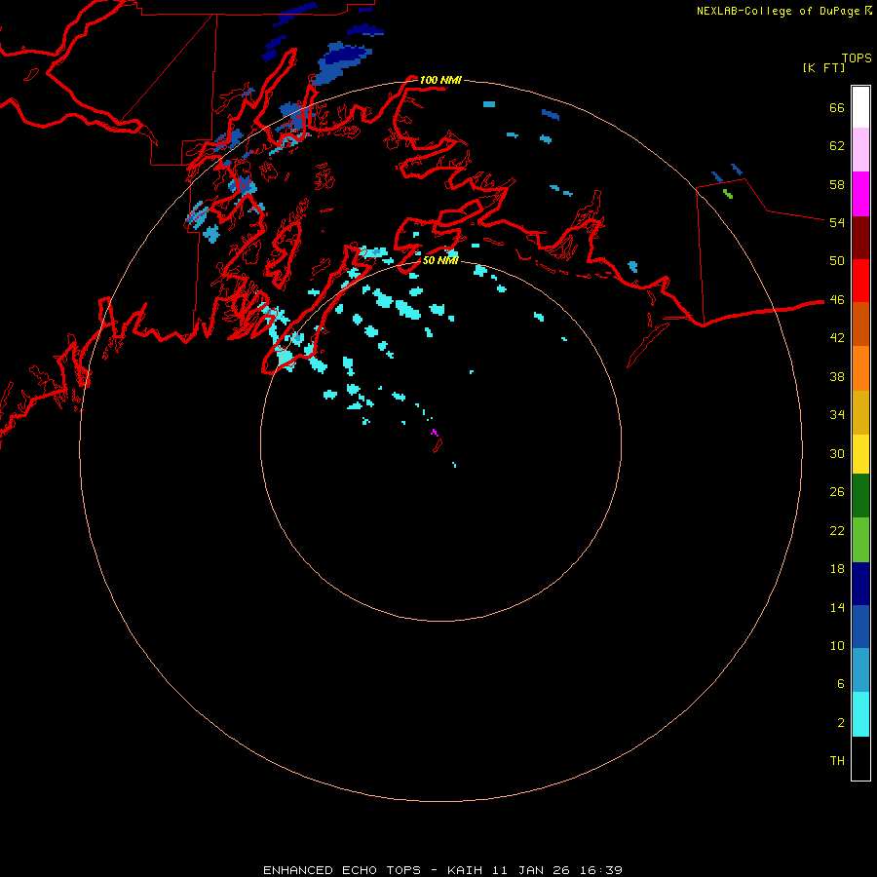The width and height of the screenshot is (877, 877).
Task: Click the '50 NMI' range ring label
Action: coord(440,260)
